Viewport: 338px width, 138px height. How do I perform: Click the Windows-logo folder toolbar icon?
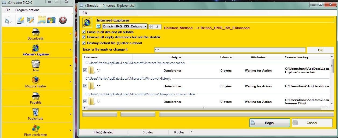51,20
